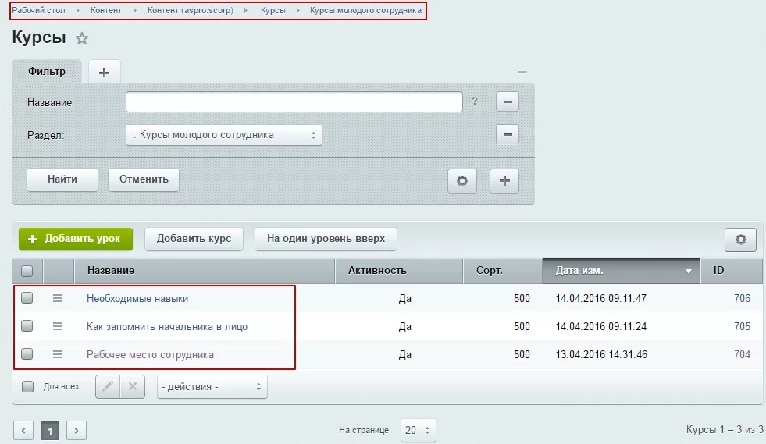Open the Необходимые навыки lesson link
Viewport: 766px width, 444px height.
click(137, 298)
